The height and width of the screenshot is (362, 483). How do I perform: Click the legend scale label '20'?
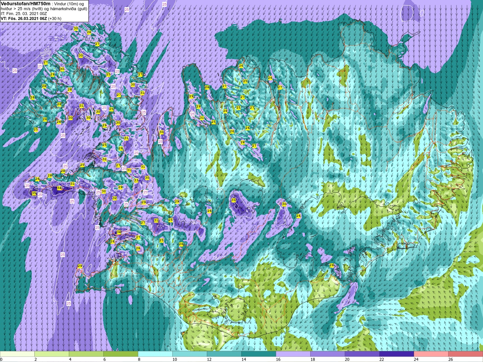click(x=347, y=359)
